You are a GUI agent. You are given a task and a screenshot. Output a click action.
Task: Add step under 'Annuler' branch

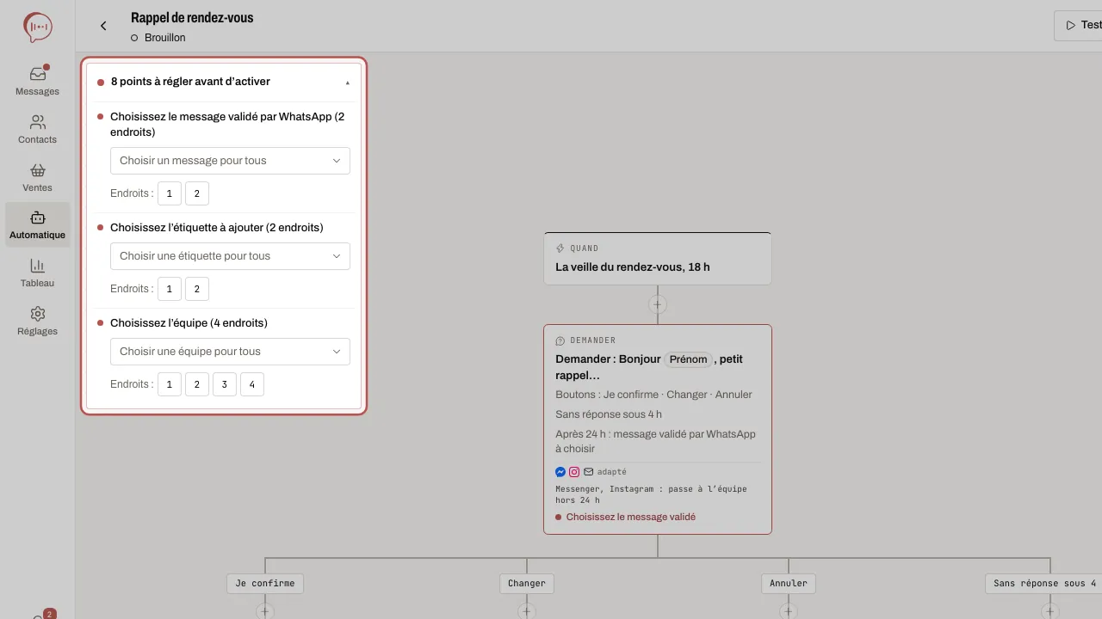(x=789, y=611)
